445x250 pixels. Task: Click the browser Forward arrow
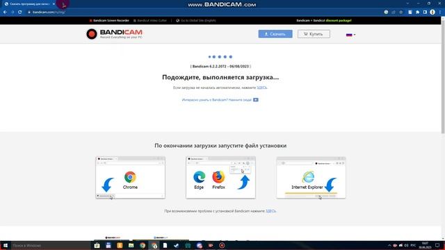point(13,12)
